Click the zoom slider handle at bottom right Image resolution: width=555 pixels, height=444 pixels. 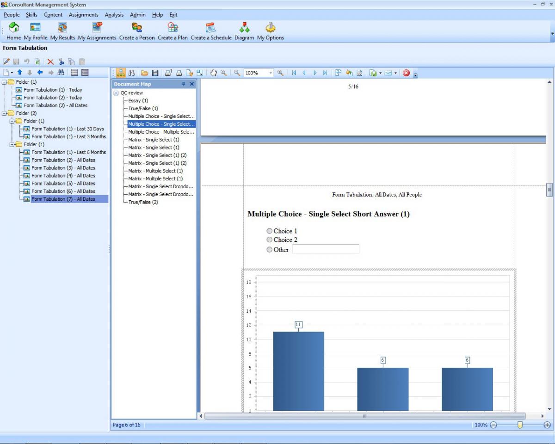click(520, 425)
